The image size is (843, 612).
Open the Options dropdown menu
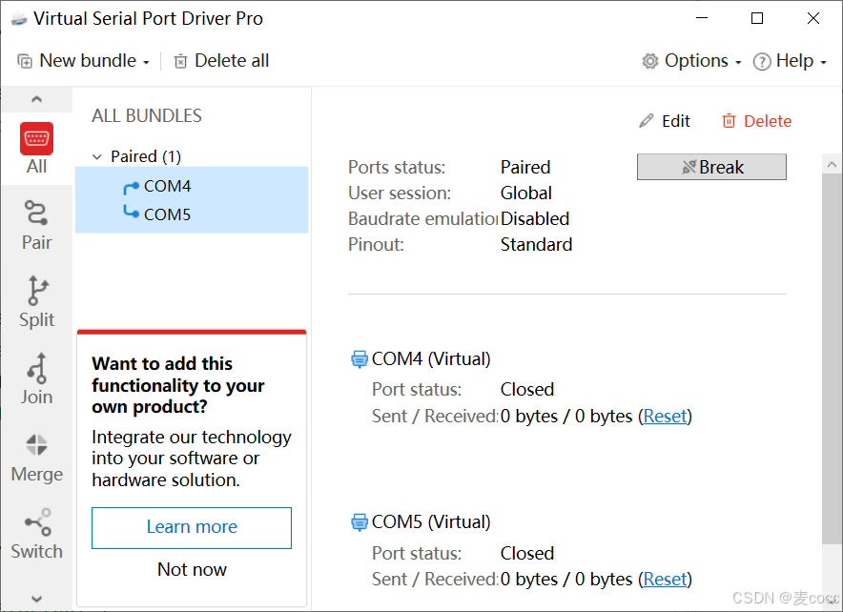tap(693, 60)
